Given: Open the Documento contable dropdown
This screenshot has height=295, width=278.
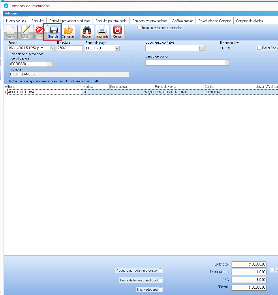Looking at the screenshot, I should click(202, 49).
